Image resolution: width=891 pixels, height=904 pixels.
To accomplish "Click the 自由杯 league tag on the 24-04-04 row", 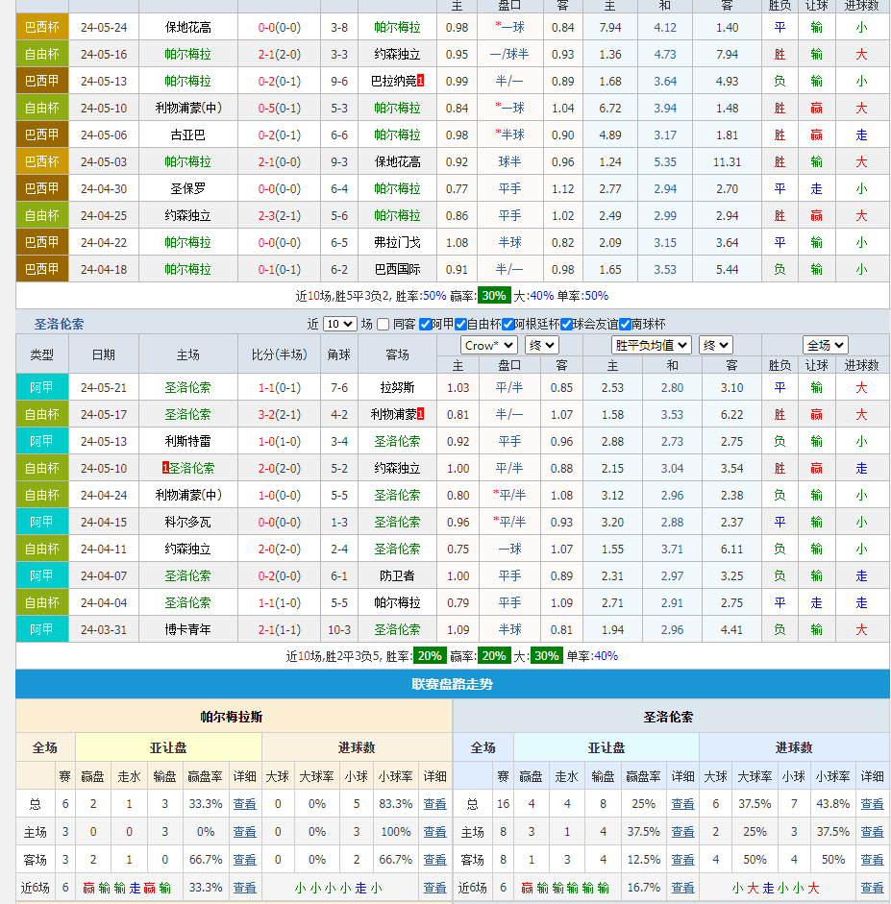I will pyautogui.click(x=42, y=602).
